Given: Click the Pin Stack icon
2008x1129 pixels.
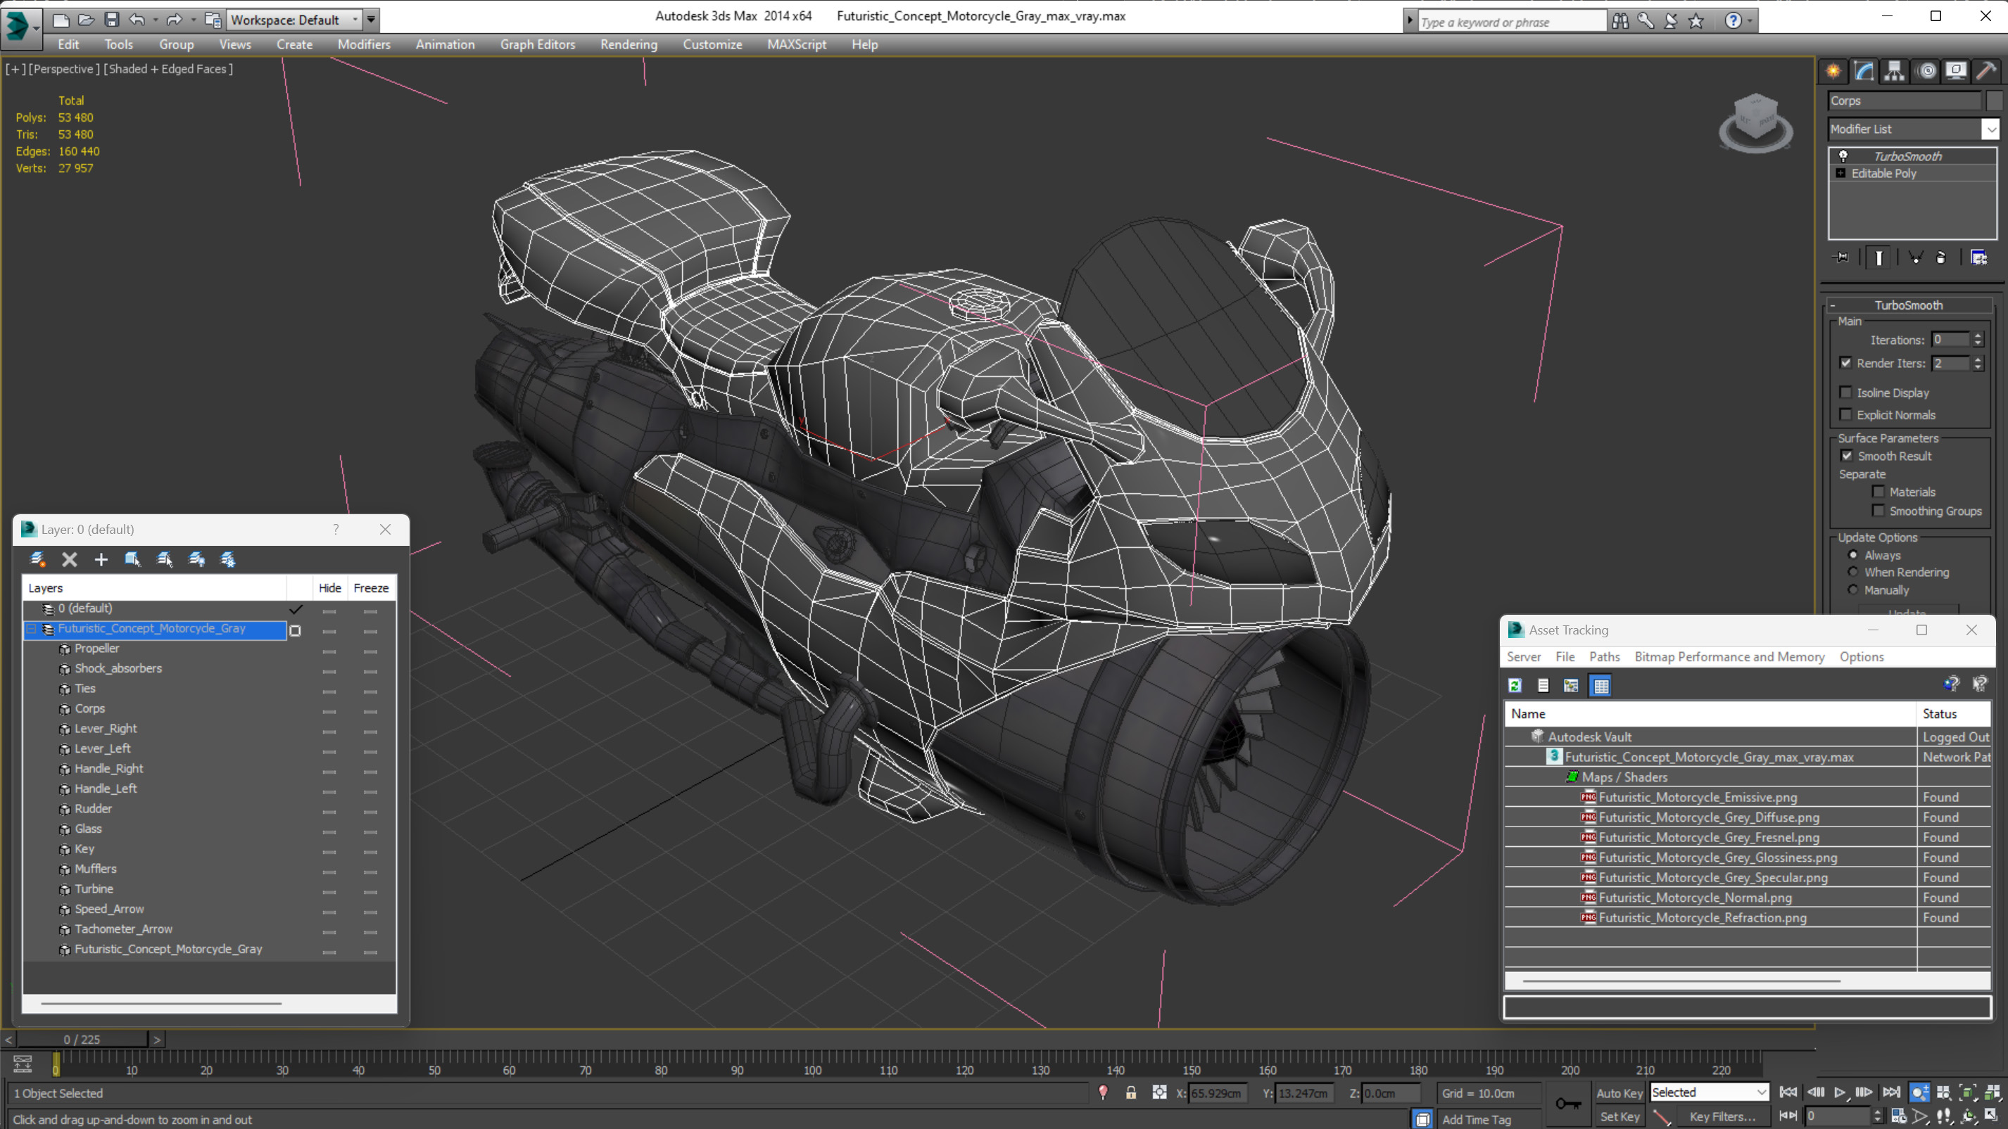Looking at the screenshot, I should (x=1842, y=257).
